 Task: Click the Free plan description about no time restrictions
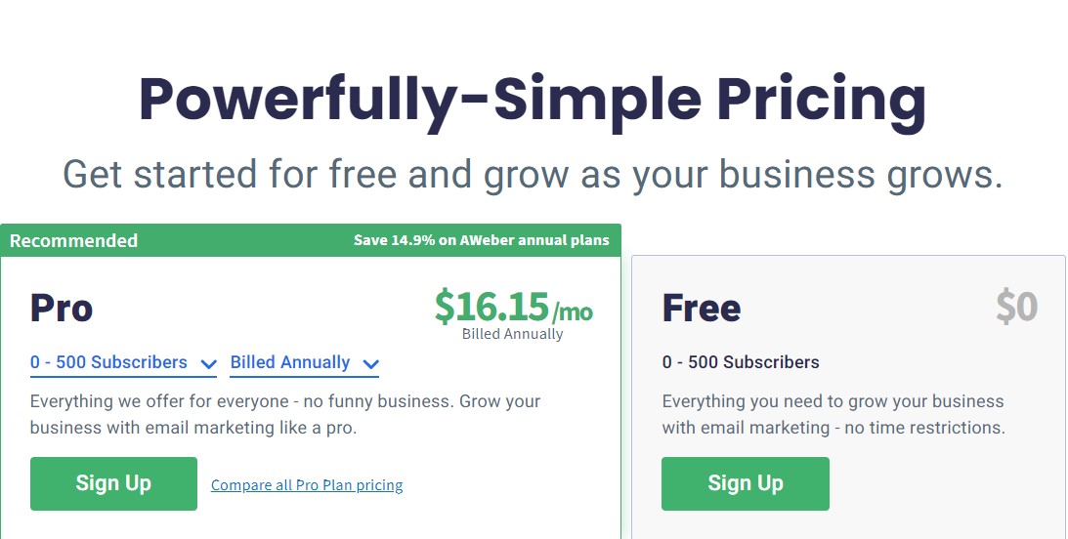pyautogui.click(x=833, y=414)
